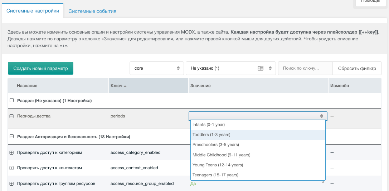Click the Изменён column header
This screenshot has height=191, width=389.
point(355,86)
